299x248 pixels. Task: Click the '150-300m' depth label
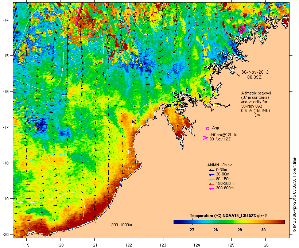225,184
